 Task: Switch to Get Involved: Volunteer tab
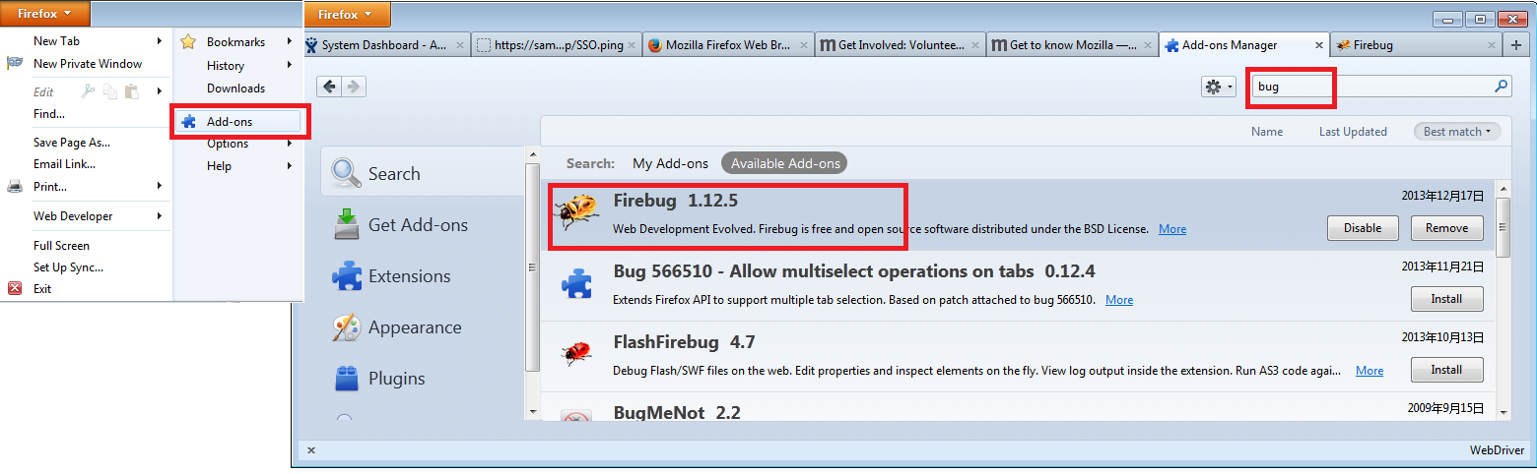pyautogui.click(x=900, y=45)
